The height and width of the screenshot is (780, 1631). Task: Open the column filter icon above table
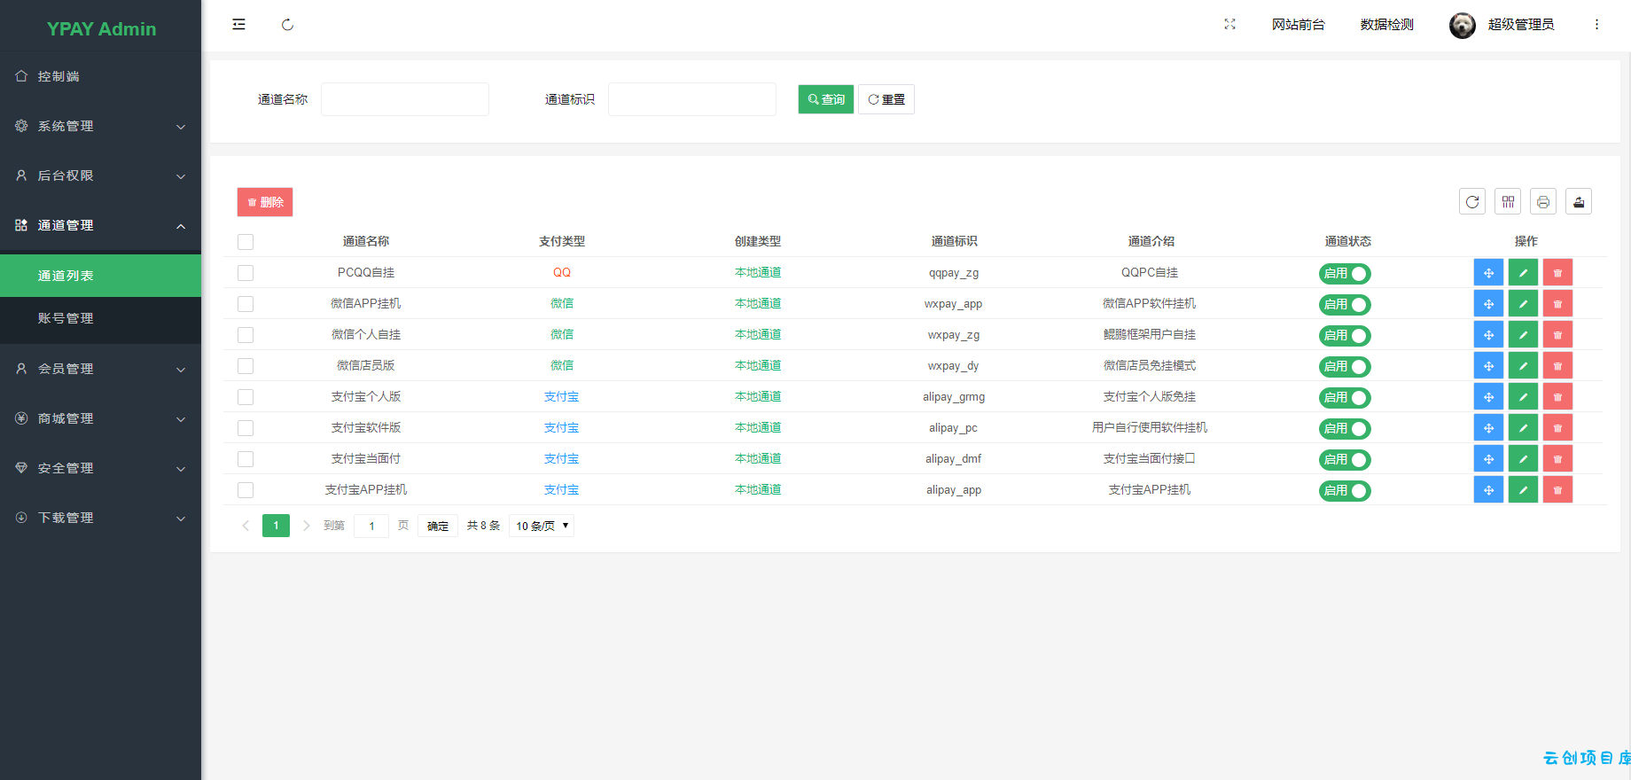pos(1508,202)
